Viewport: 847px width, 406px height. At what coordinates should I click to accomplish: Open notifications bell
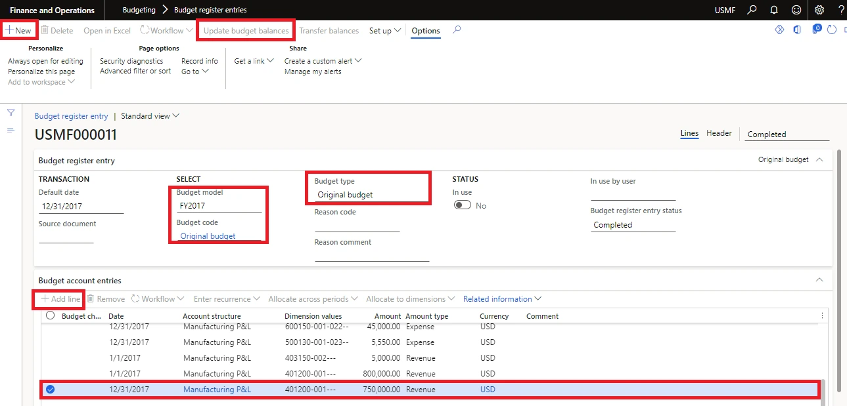774,10
